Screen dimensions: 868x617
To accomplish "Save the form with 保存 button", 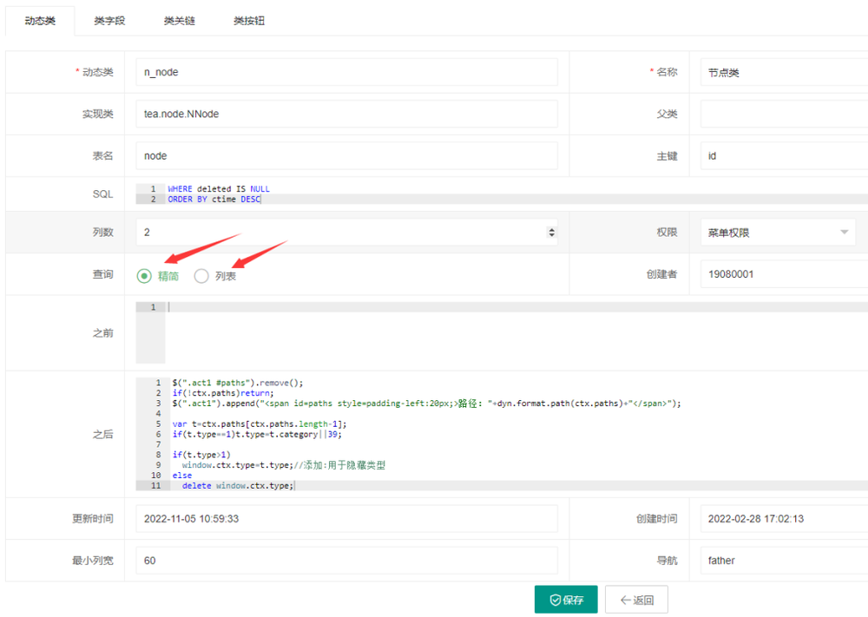I will point(566,600).
